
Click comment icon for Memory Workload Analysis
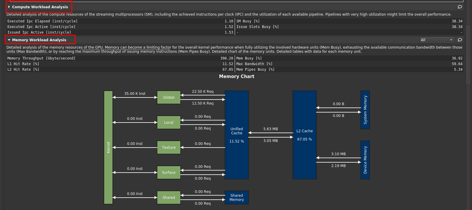click(460, 40)
